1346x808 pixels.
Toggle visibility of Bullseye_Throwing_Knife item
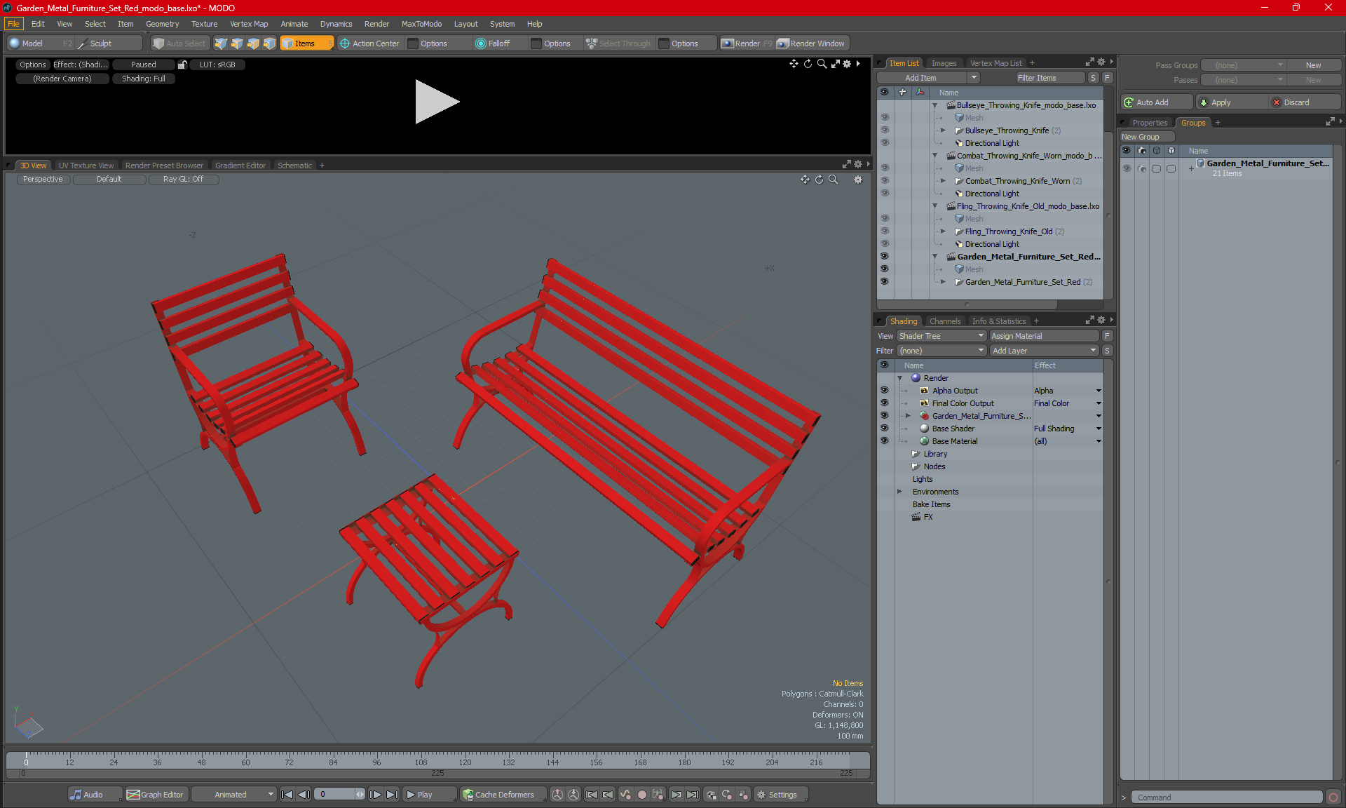pyautogui.click(x=884, y=130)
